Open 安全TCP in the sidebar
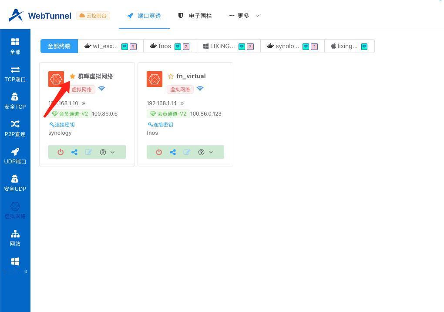The image size is (444, 312). pyautogui.click(x=15, y=101)
